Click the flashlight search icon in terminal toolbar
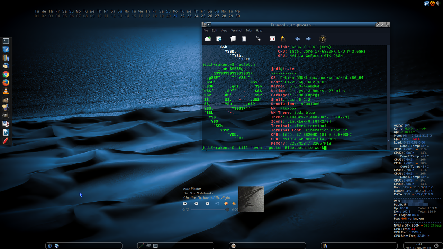 click(258, 39)
